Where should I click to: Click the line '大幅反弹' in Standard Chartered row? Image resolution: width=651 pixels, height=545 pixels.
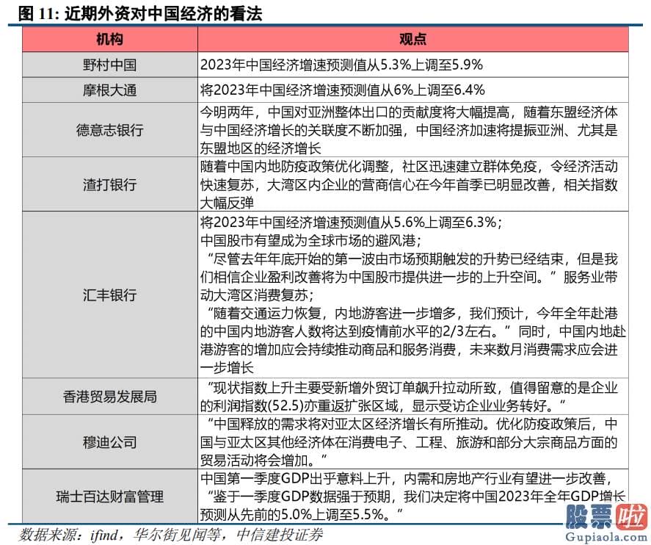pyautogui.click(x=227, y=203)
